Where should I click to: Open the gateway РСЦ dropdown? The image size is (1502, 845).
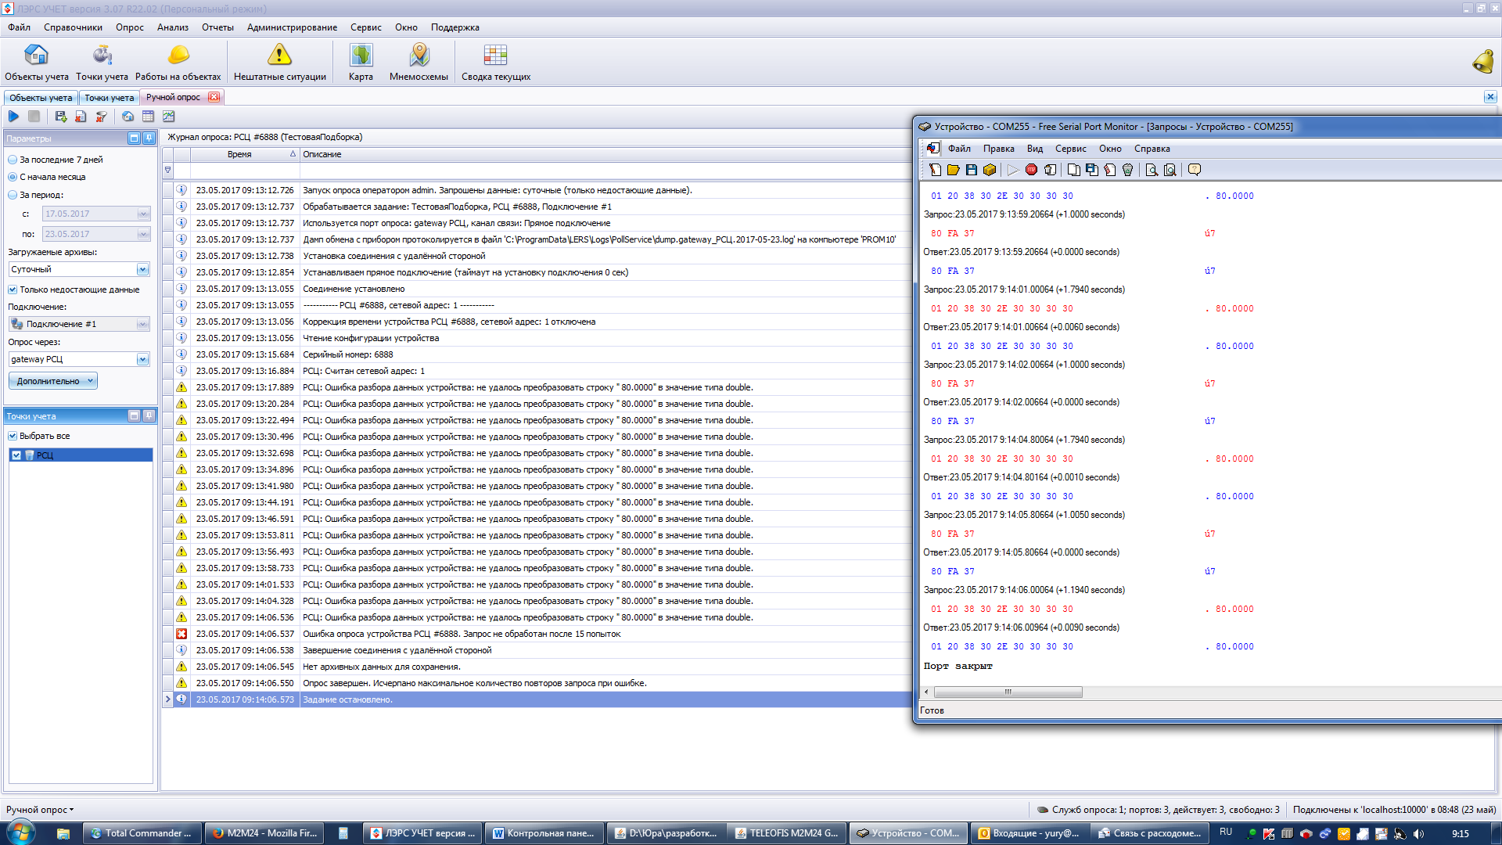tap(142, 359)
